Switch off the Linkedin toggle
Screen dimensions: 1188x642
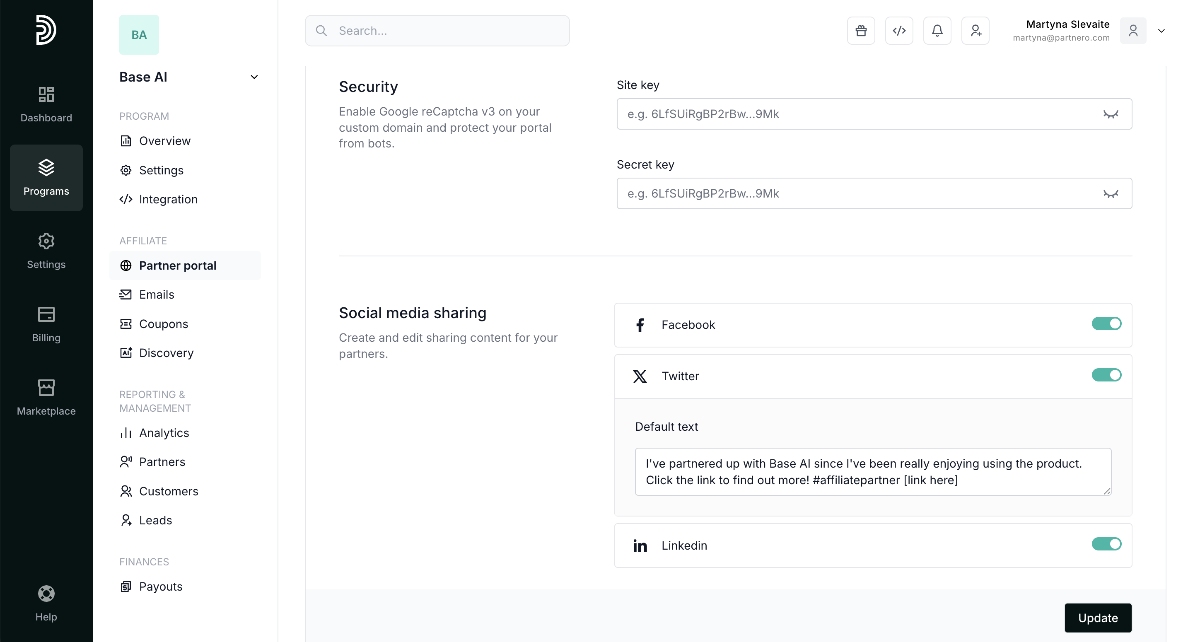1106,544
